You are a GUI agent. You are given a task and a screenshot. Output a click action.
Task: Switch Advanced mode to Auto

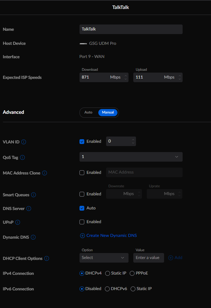[88, 113]
